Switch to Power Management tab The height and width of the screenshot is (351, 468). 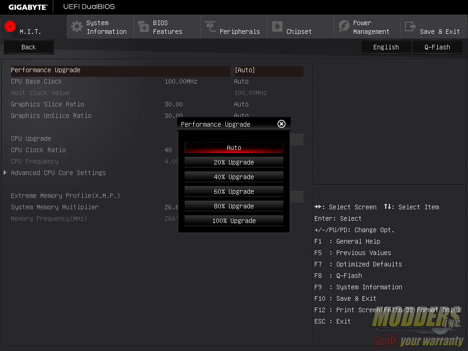coord(367,27)
